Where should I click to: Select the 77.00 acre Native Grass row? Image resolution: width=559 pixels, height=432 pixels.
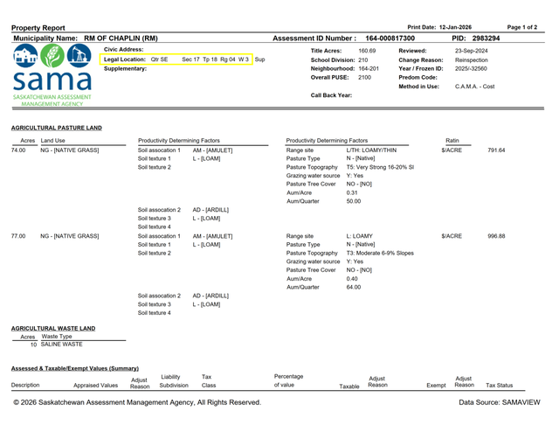70,236
